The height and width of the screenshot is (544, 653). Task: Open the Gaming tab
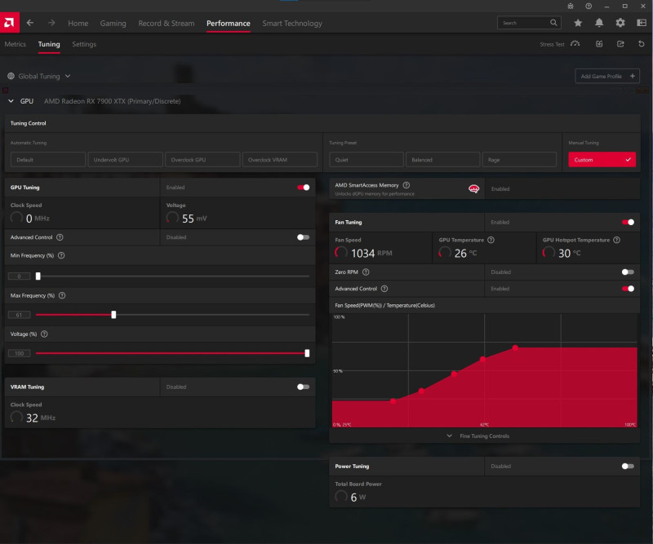[113, 24]
